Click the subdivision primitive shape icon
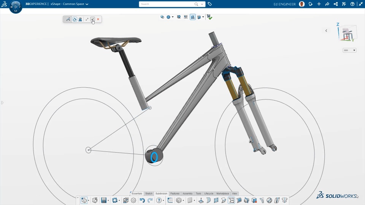Screen dimensions: 365x205 pos(179,200)
